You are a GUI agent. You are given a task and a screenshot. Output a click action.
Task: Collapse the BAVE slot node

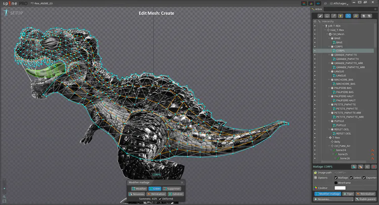tap(329, 38)
